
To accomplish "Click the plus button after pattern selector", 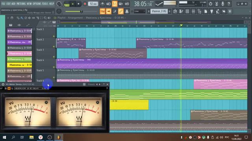I will 170,11.
